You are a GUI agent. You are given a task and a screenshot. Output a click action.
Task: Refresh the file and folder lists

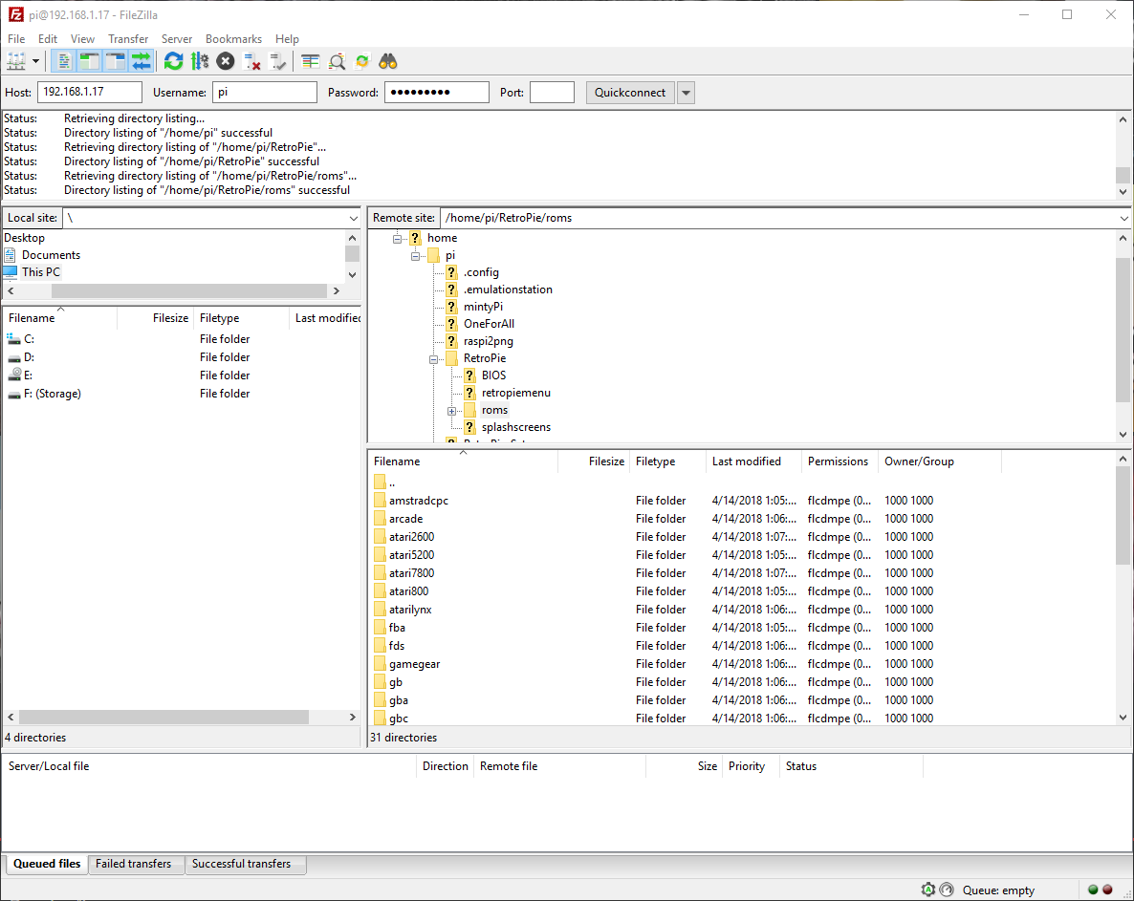pyautogui.click(x=174, y=61)
